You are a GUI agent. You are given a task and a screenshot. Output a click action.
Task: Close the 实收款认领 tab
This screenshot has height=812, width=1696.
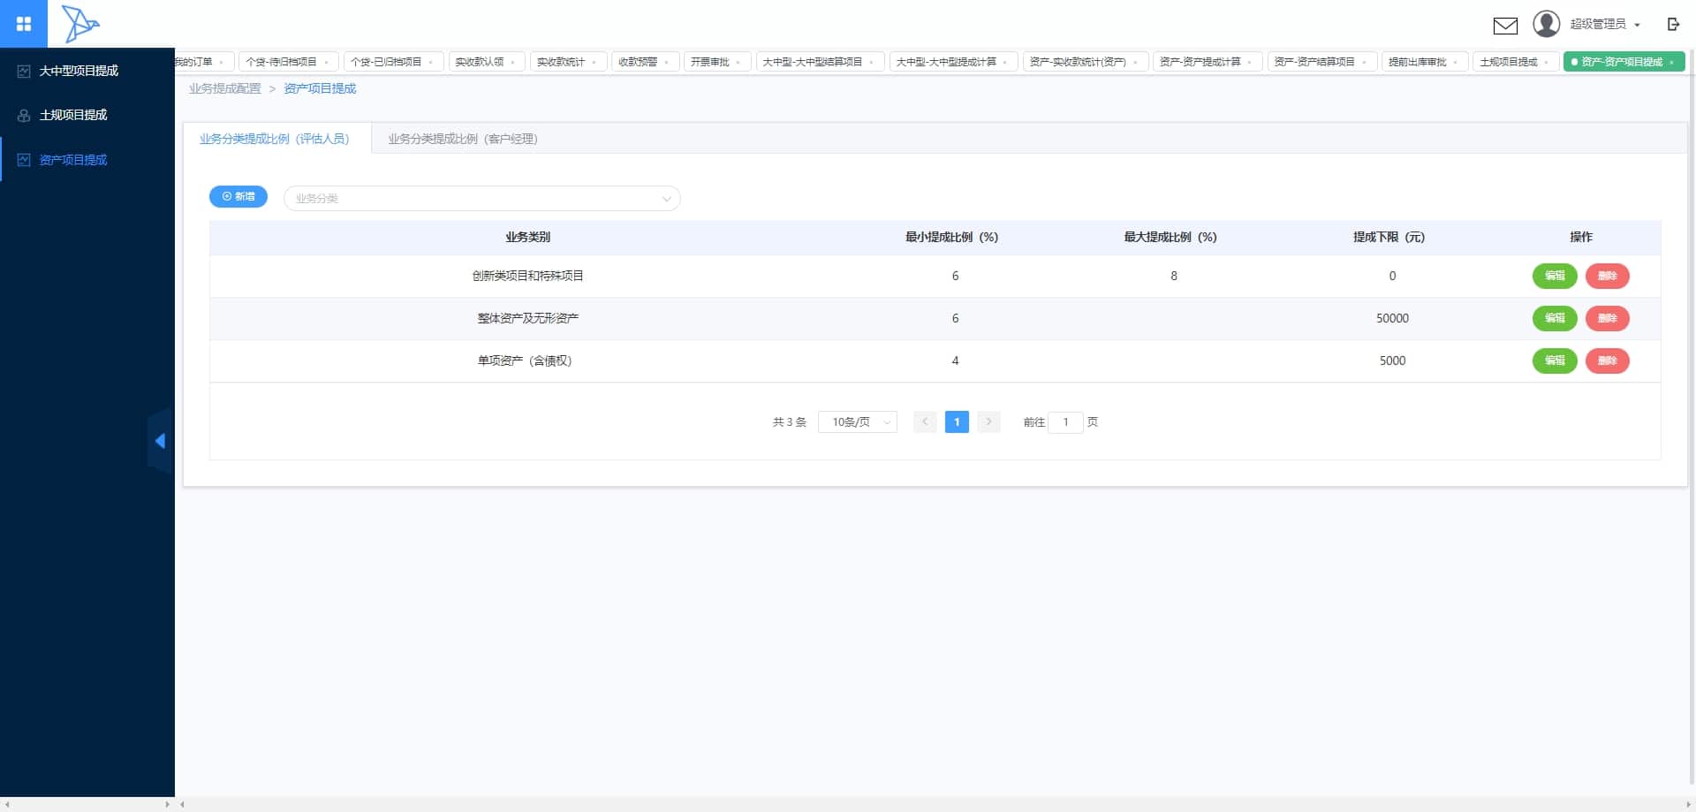pos(513,63)
